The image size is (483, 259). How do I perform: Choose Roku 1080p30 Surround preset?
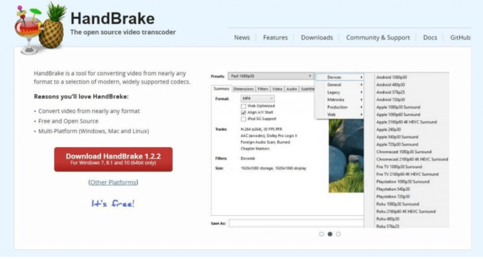tap(398, 204)
